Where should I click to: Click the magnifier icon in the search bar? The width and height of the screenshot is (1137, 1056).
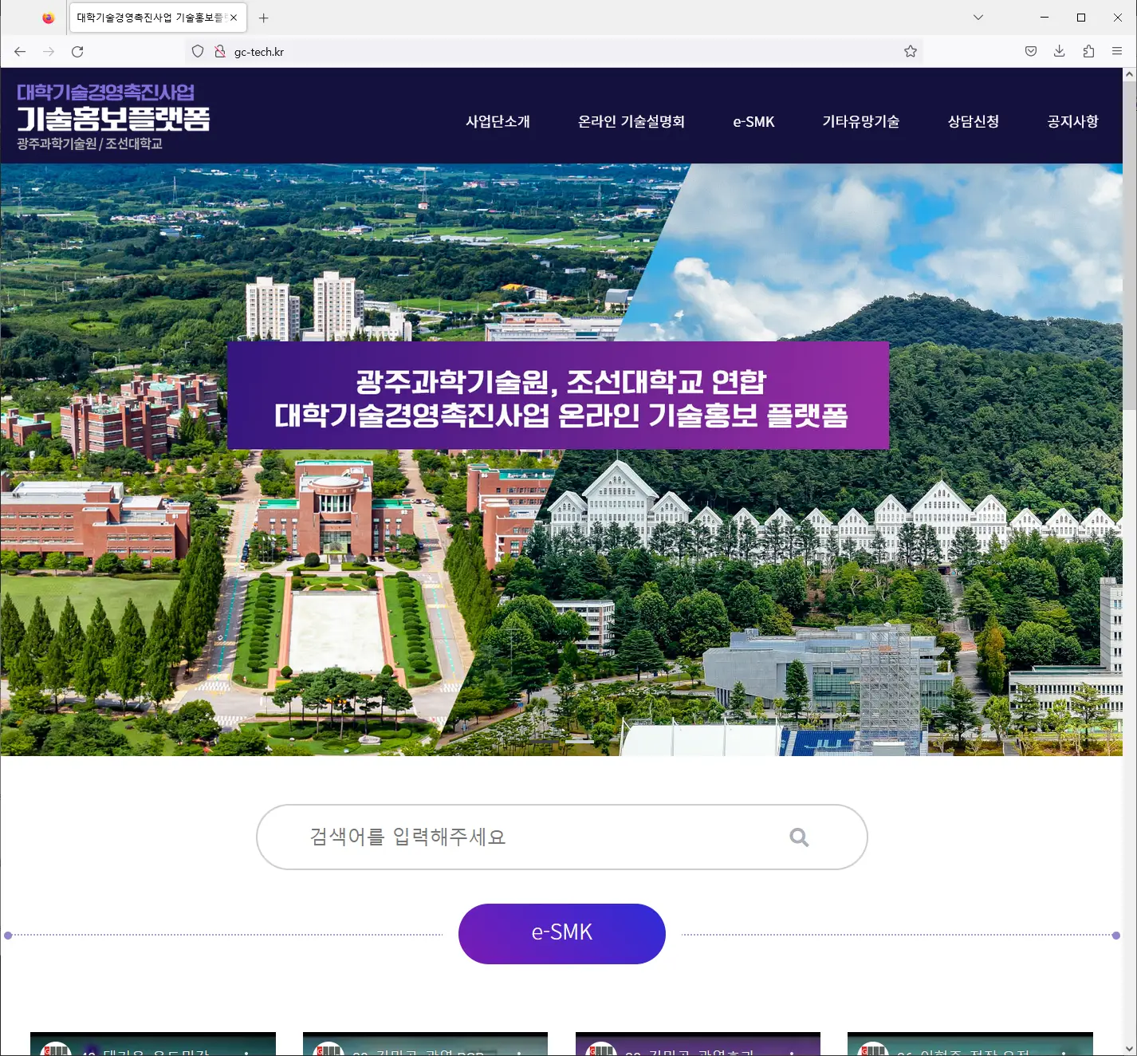click(x=799, y=837)
